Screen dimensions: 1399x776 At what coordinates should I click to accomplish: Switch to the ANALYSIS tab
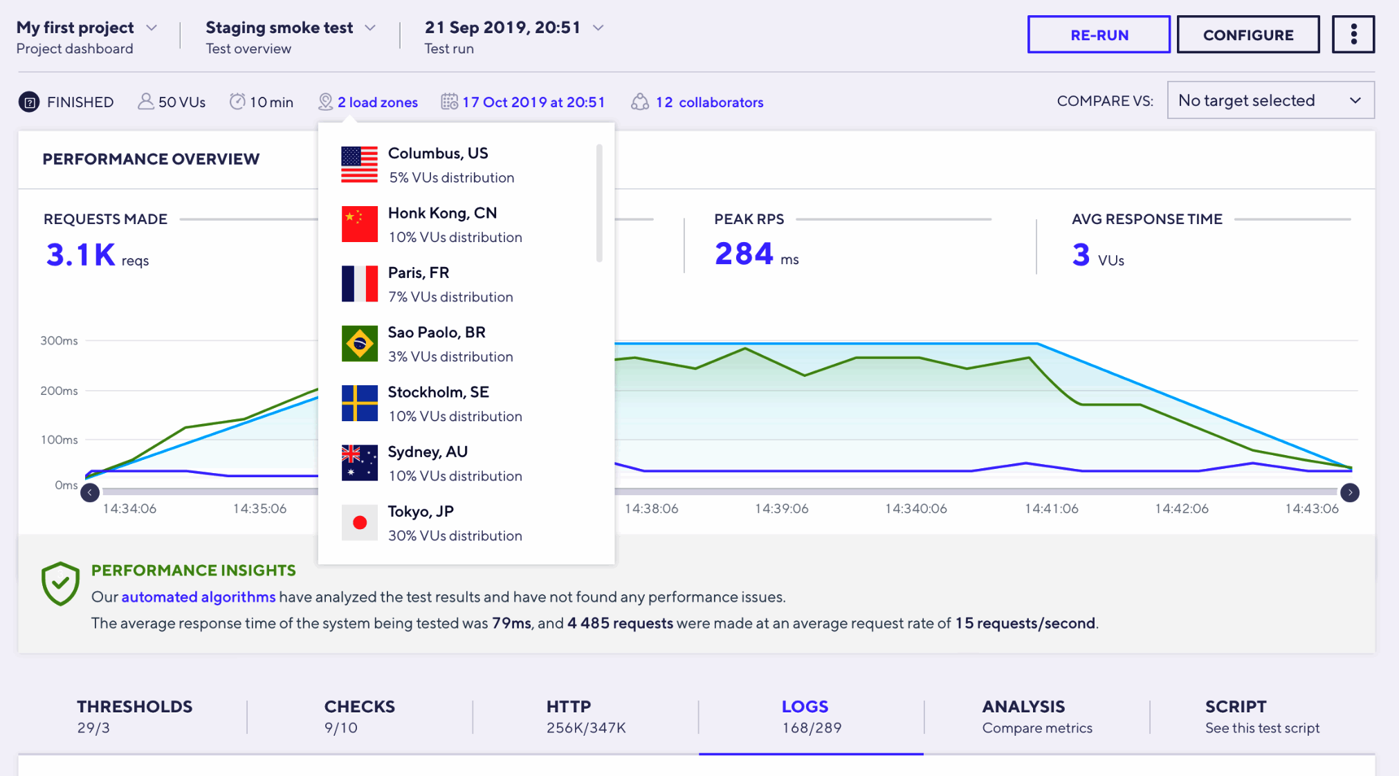click(1036, 716)
